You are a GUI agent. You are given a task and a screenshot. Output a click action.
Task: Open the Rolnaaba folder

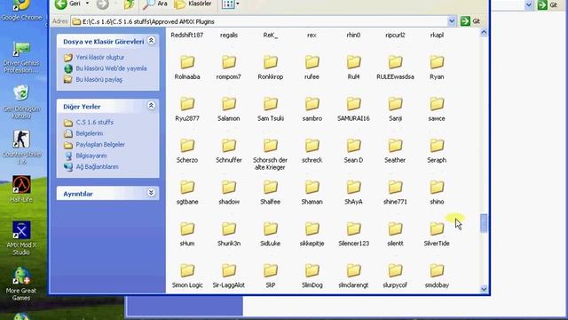click(187, 68)
